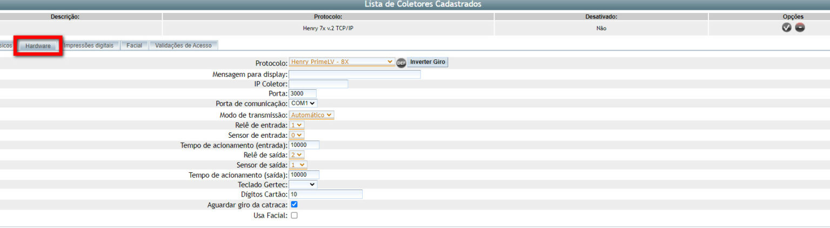The image size is (830, 228).
Task: Focus the IP Coletor input field
Action: [318, 84]
